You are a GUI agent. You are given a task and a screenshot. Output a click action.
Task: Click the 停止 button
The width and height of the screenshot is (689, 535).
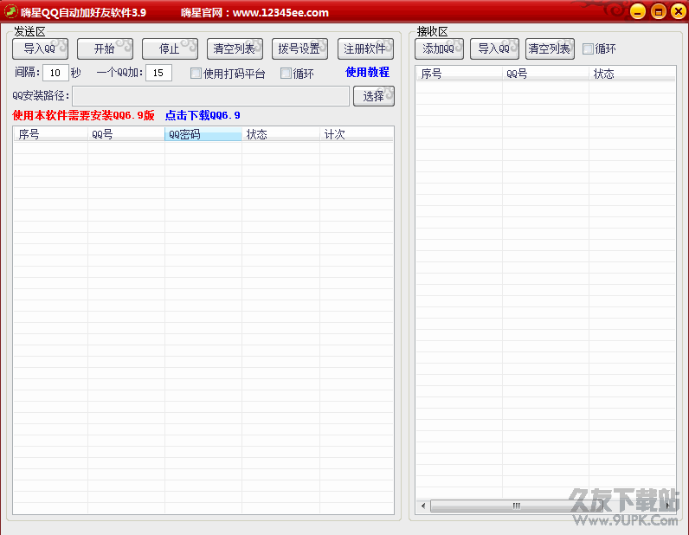tap(170, 48)
